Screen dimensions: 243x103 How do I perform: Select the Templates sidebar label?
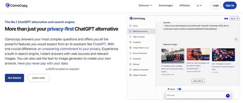pyautogui.click(x=137, y=42)
